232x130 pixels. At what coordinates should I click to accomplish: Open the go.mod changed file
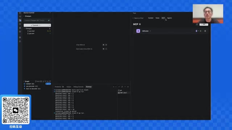coord(32,31)
